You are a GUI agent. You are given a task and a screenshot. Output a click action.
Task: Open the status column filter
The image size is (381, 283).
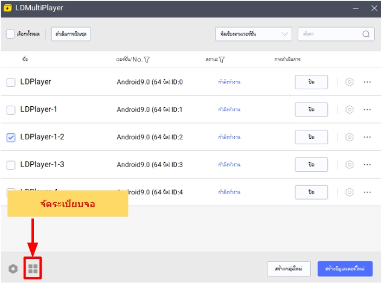click(222, 60)
